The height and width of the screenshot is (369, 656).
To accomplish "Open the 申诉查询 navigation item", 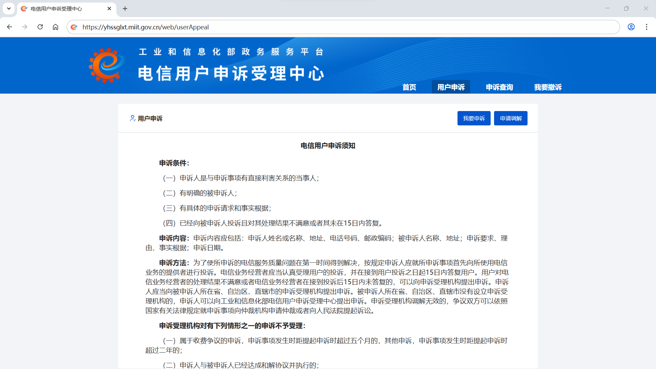I will click(499, 87).
